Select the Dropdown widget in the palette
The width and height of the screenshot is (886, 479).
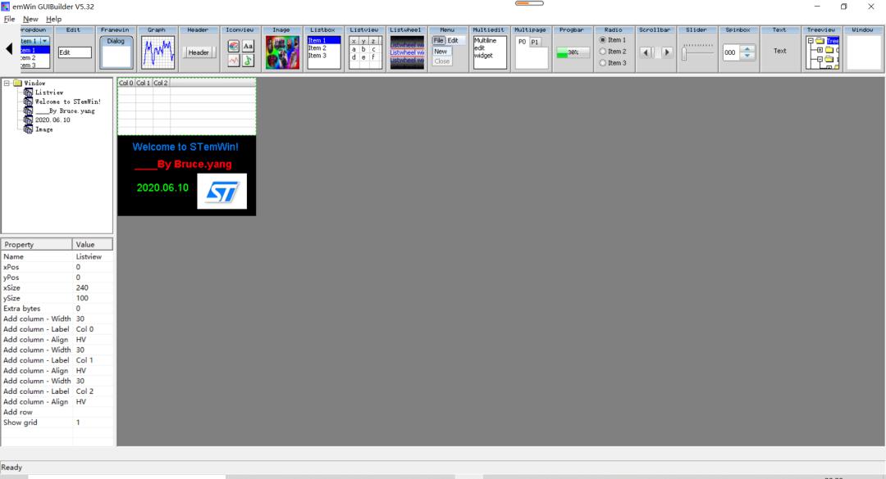tap(35, 49)
